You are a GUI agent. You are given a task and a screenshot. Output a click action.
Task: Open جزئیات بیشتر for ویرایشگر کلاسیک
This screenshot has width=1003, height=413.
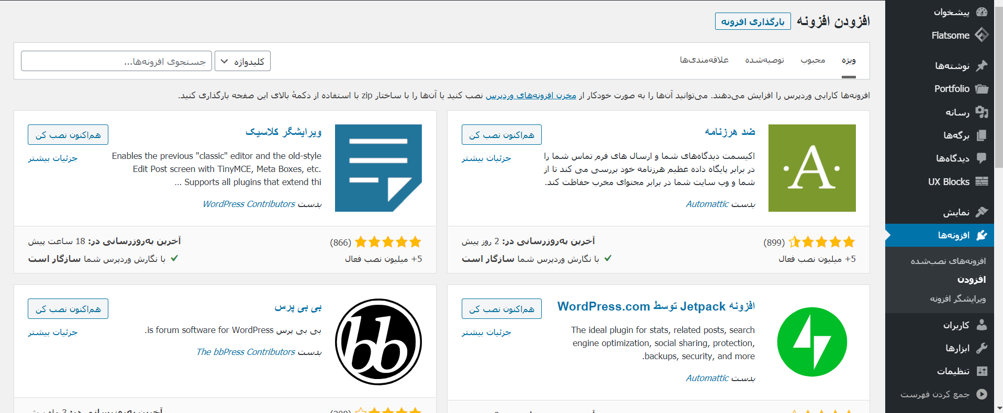[53, 158]
